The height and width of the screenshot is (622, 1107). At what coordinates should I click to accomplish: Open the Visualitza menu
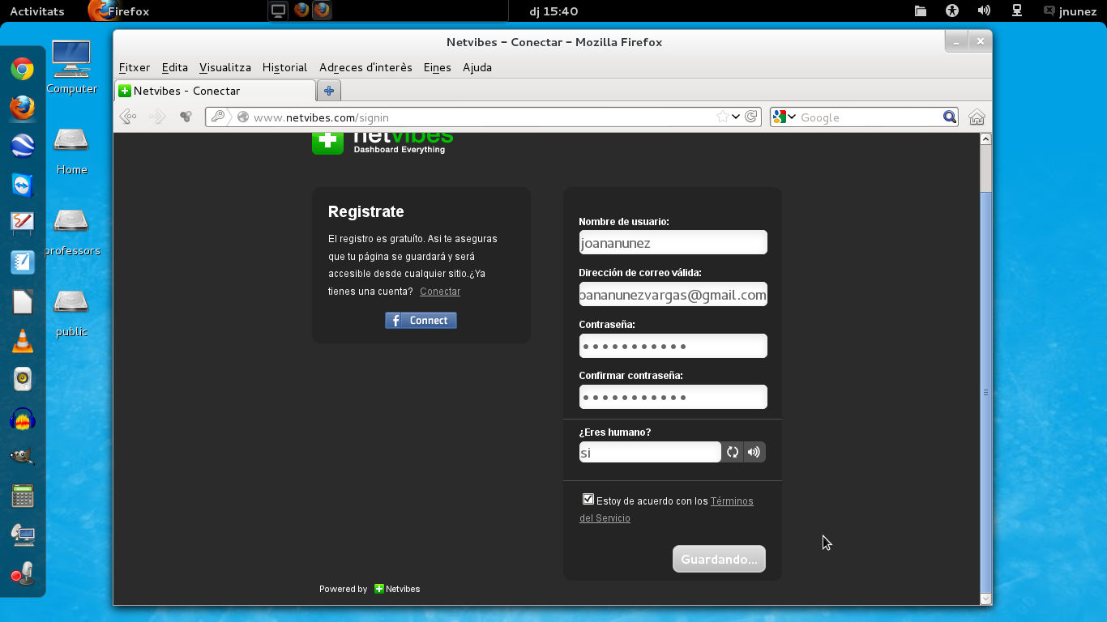click(x=225, y=67)
